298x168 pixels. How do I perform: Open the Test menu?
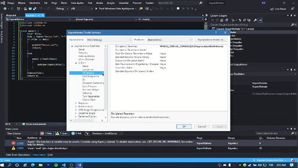90,3
